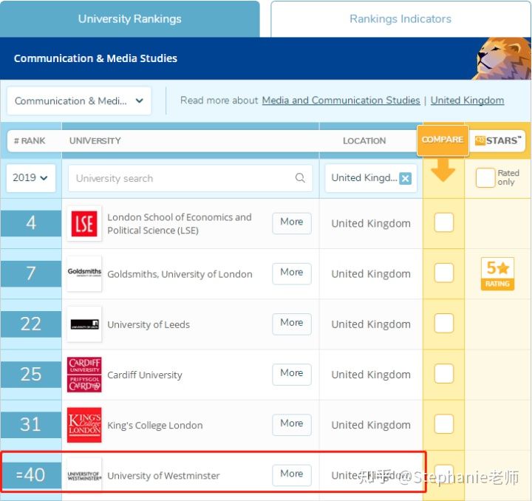Click the COMPARE button
This screenshot has height=501, width=532.
[443, 140]
